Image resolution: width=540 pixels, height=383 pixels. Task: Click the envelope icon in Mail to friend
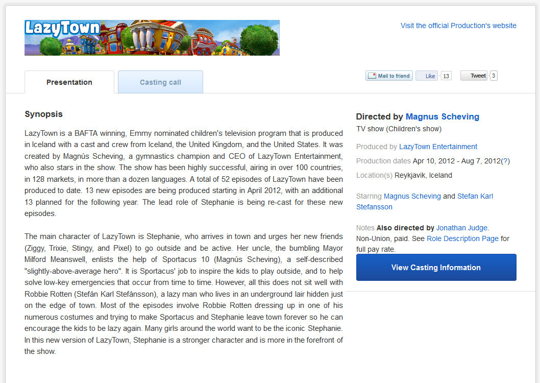372,76
